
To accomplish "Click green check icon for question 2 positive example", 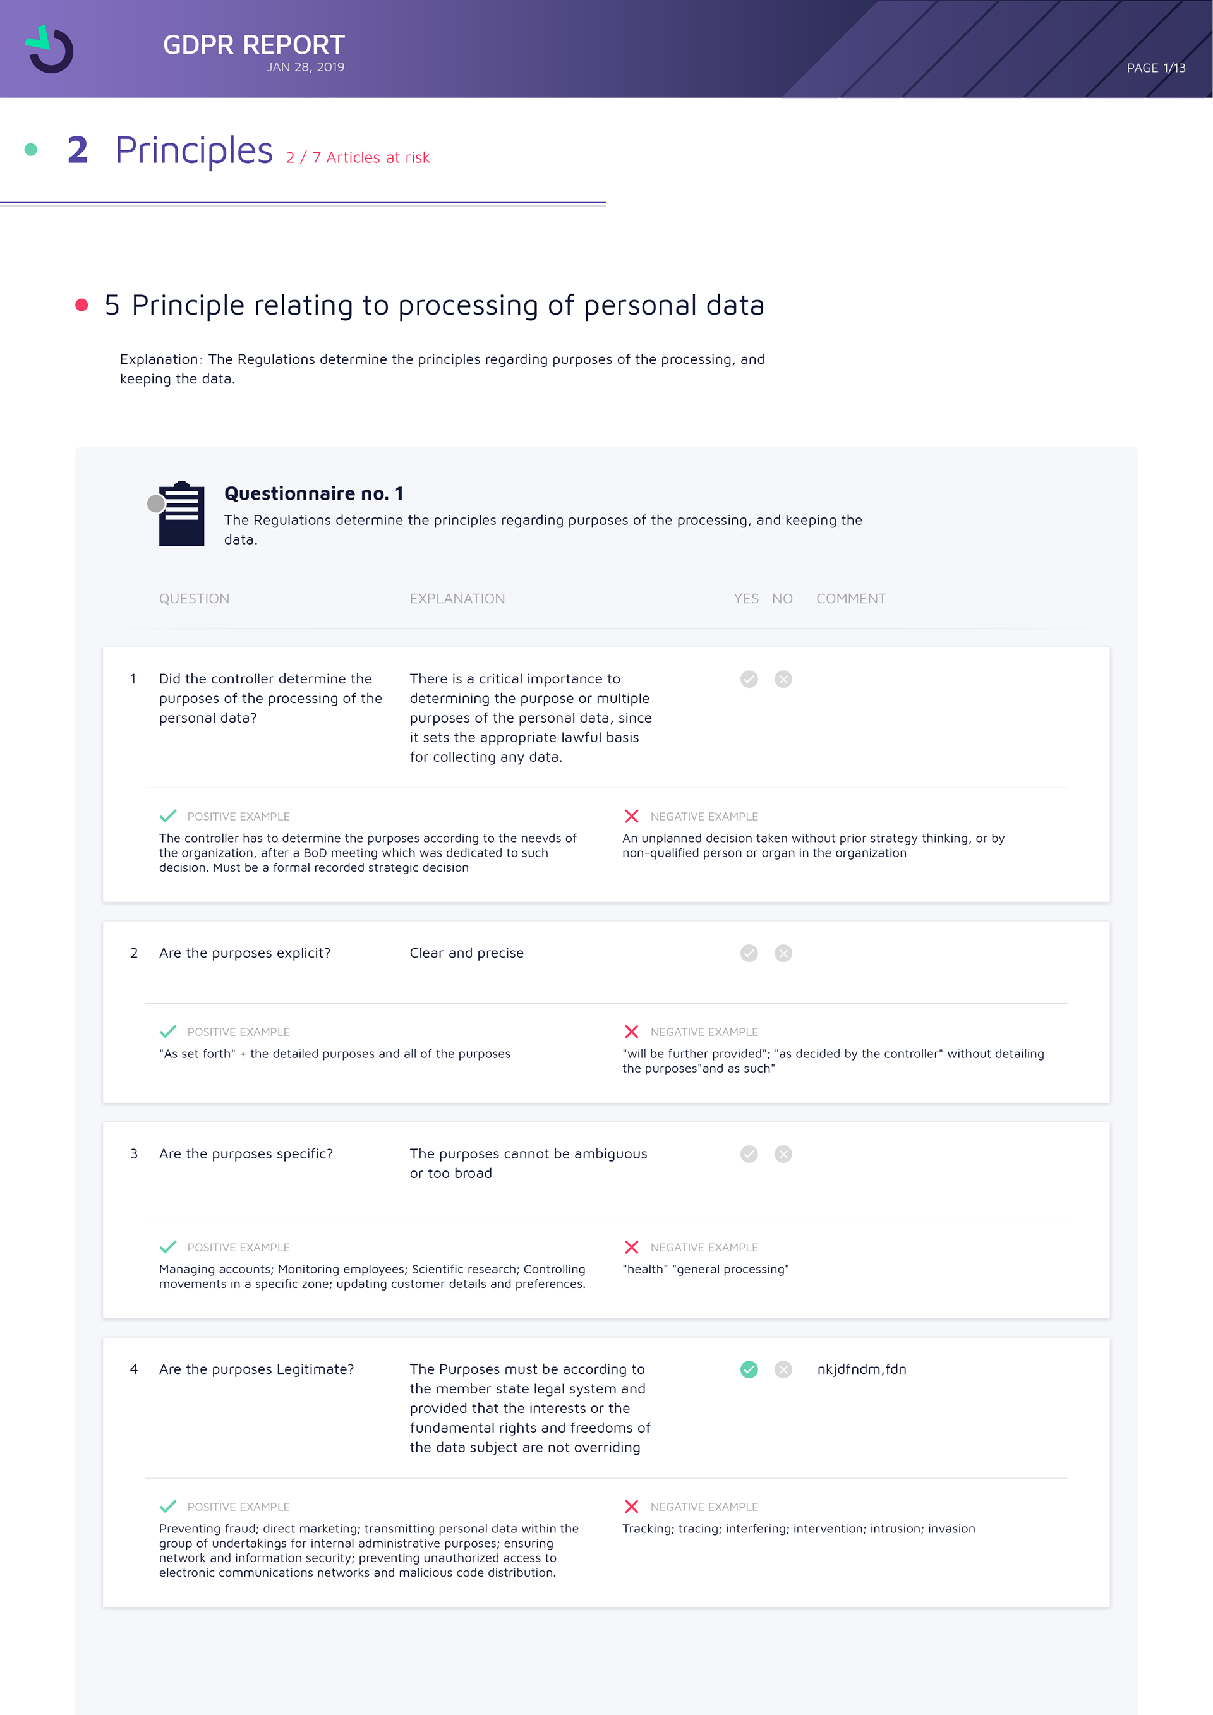I will tap(168, 1031).
